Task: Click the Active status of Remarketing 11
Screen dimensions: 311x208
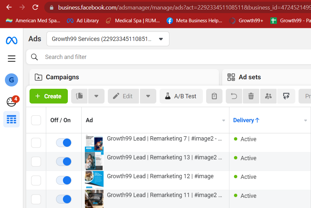Action: tap(245, 196)
